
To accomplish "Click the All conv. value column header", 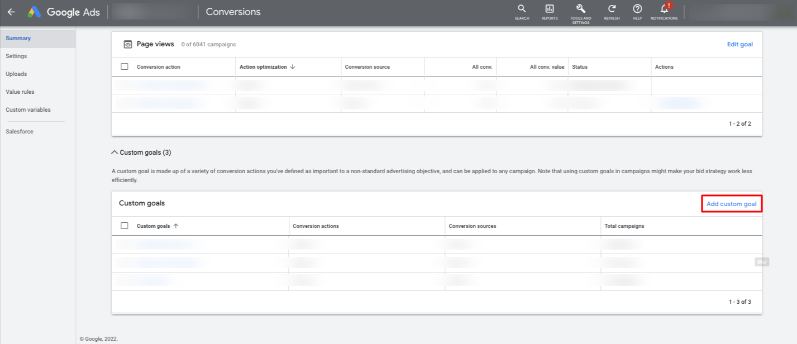I will [x=547, y=67].
